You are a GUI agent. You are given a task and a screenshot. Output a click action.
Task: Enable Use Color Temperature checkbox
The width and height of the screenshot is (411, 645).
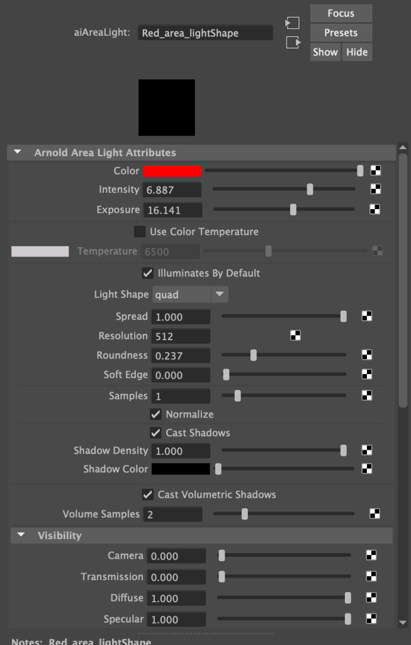[140, 232]
